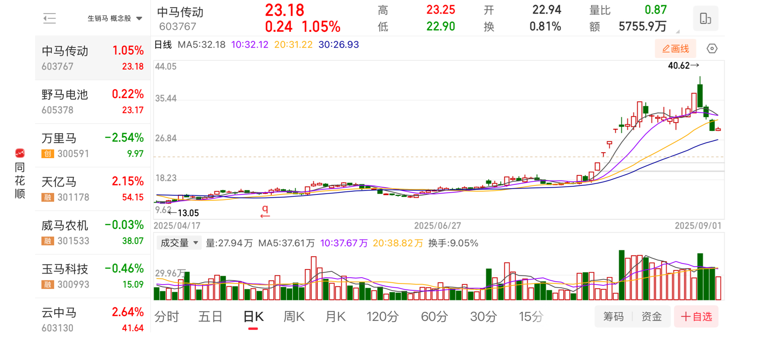This screenshot has width=760, height=349.
Task: Open the 成交量 indicator dropdown
Action: [179, 243]
